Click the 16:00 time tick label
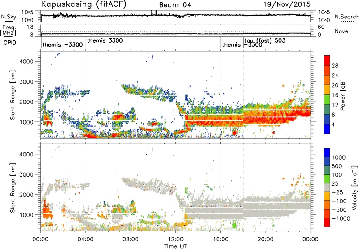The image size is (359, 249). 221,240
